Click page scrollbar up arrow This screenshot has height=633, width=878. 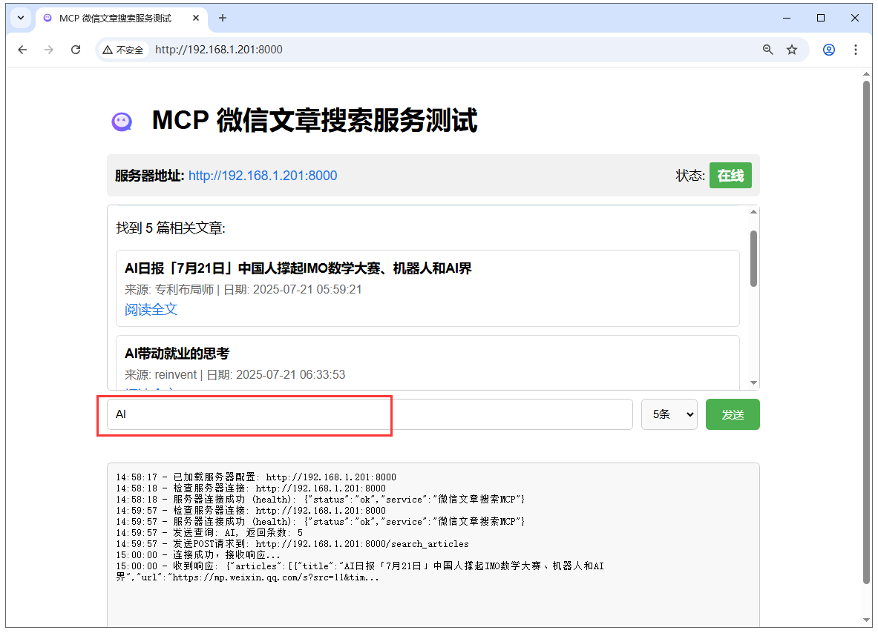pos(866,74)
